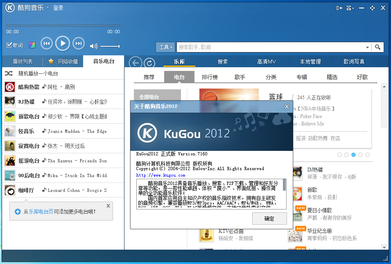Play the DJ热碟 station in sidebar list
This screenshot has width=391, height=264.
(x=63, y=102)
